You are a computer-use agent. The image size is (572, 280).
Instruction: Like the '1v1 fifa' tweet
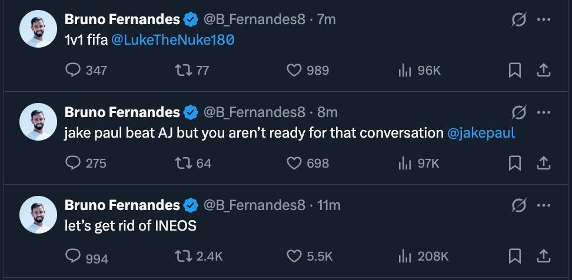click(x=294, y=71)
